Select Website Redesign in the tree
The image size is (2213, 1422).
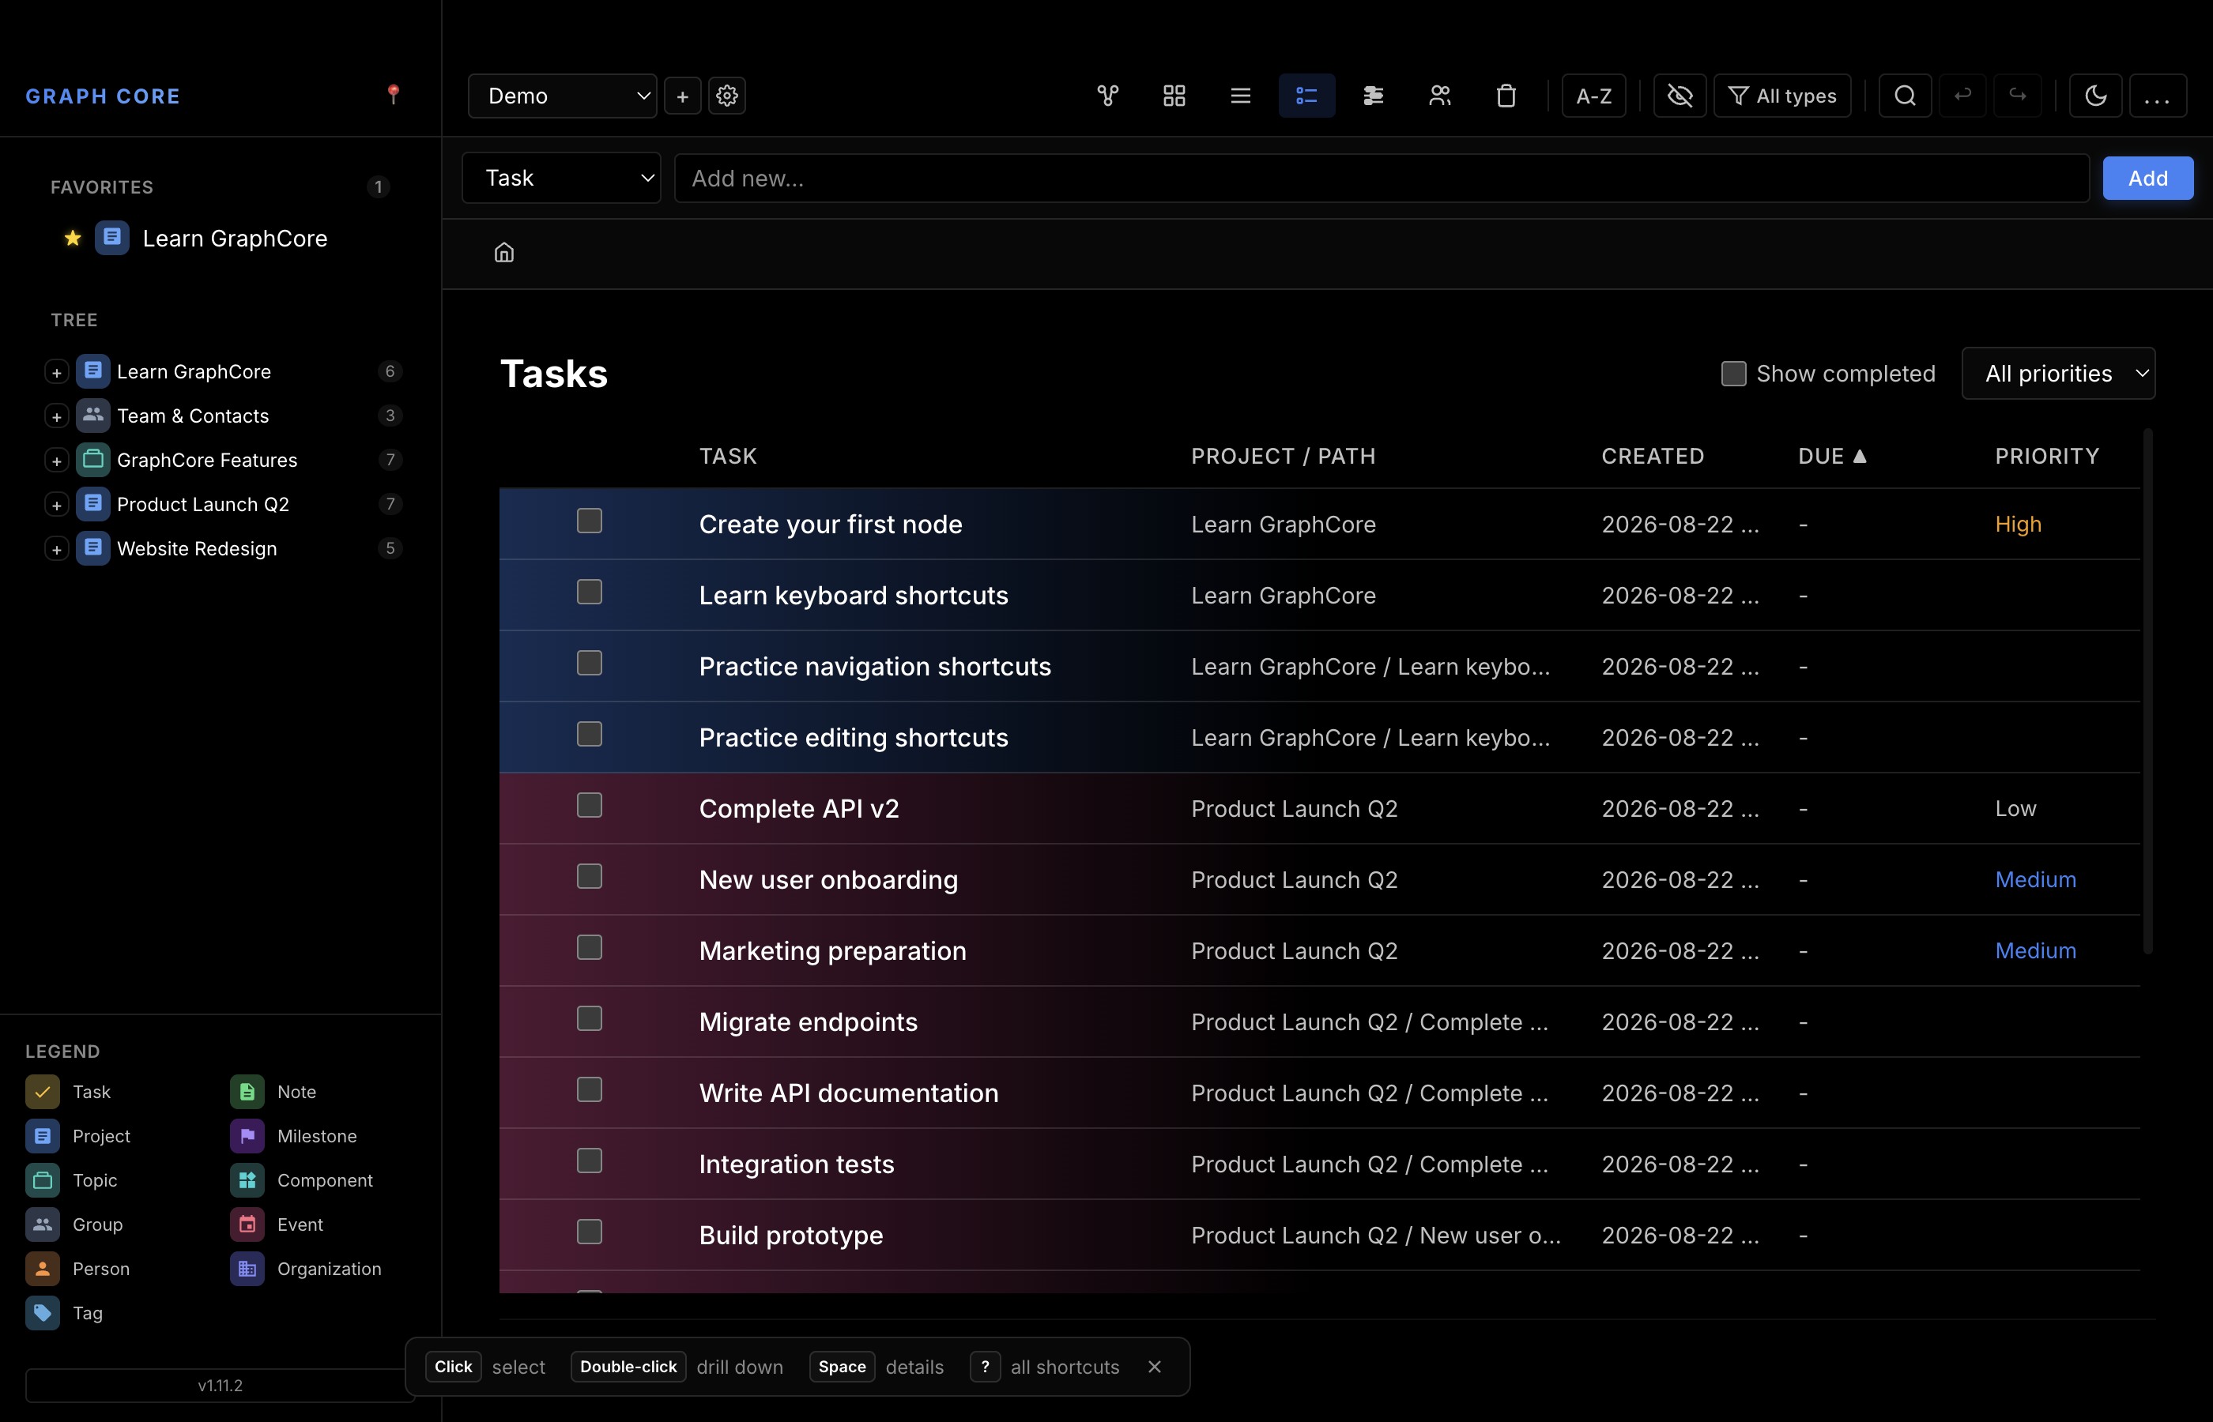pyautogui.click(x=197, y=549)
